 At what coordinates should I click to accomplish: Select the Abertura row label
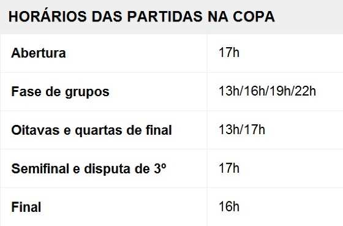pyautogui.click(x=39, y=53)
